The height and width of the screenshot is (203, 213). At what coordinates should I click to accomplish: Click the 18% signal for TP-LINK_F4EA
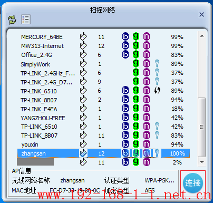click(x=177, y=109)
